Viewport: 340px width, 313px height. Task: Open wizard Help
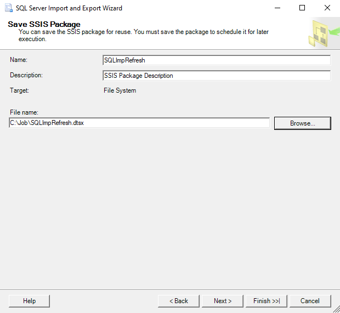coord(29,301)
